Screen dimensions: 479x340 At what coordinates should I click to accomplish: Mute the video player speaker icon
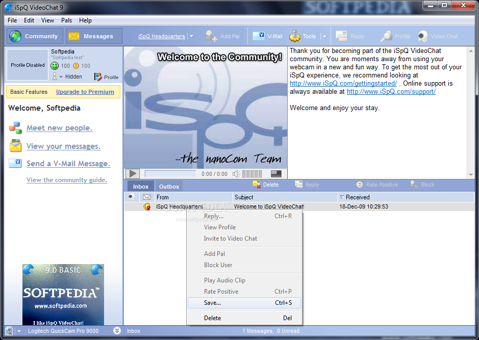(236, 174)
